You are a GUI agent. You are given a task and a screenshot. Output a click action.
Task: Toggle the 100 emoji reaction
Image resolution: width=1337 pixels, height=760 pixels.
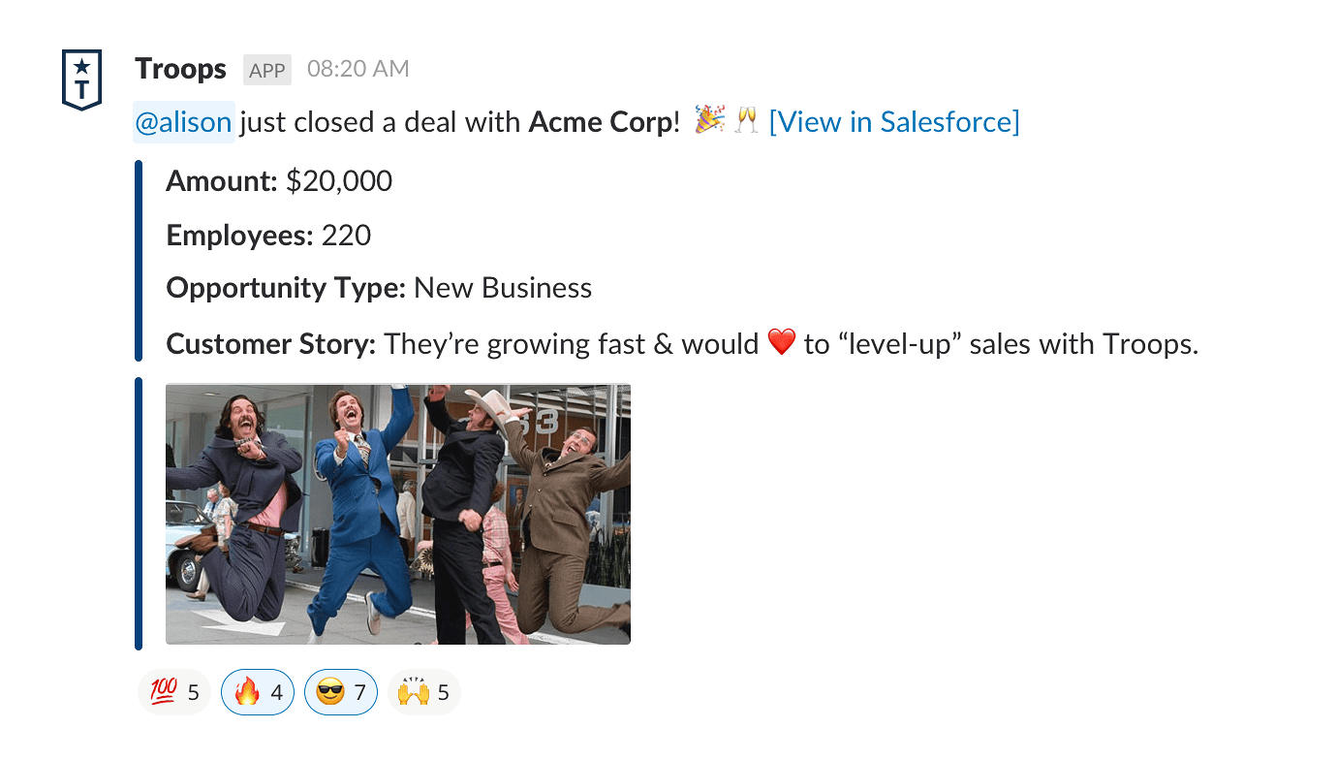click(x=174, y=692)
